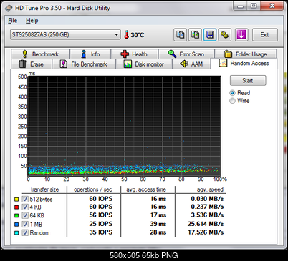Uncheck the 1 MB transfer size checkbox
This screenshot has height=261, width=288.
(x=25, y=224)
